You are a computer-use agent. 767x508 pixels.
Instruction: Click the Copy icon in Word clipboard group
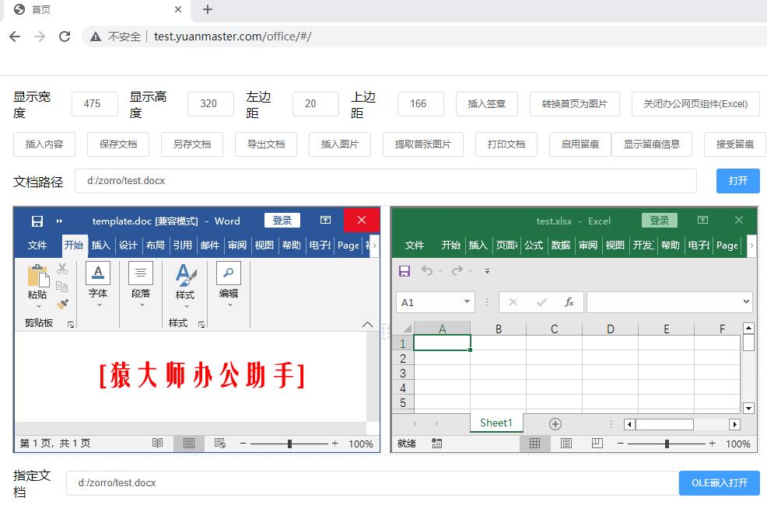[x=62, y=287]
